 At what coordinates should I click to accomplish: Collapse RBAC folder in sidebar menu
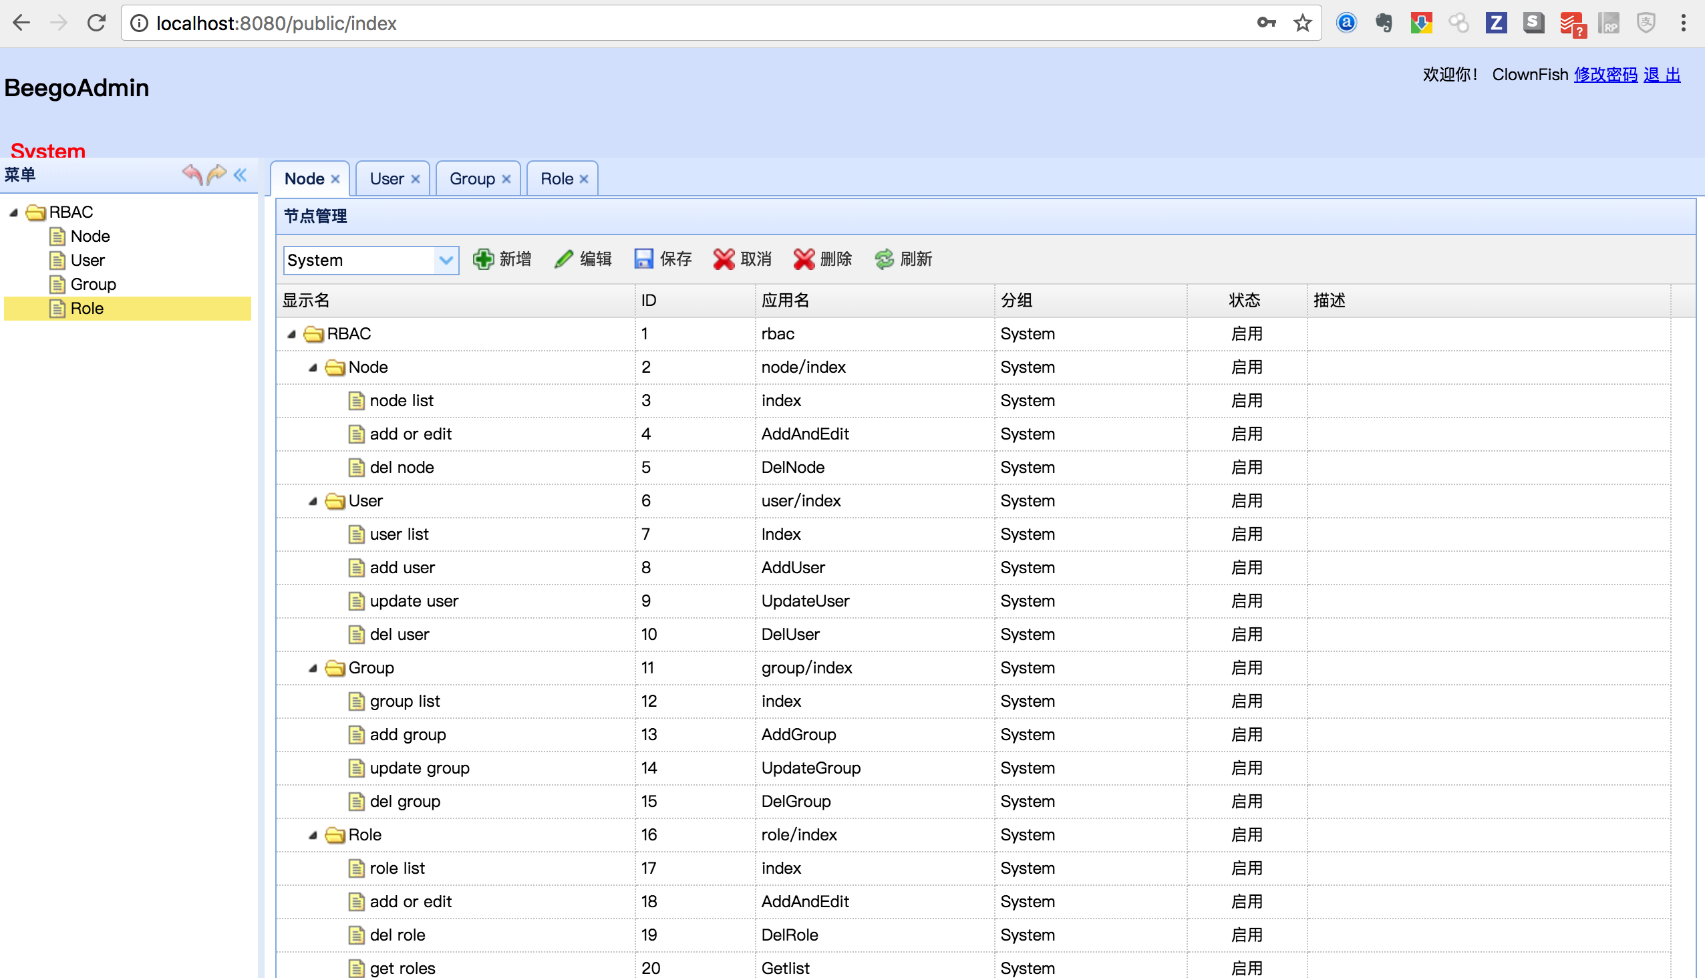coord(13,213)
